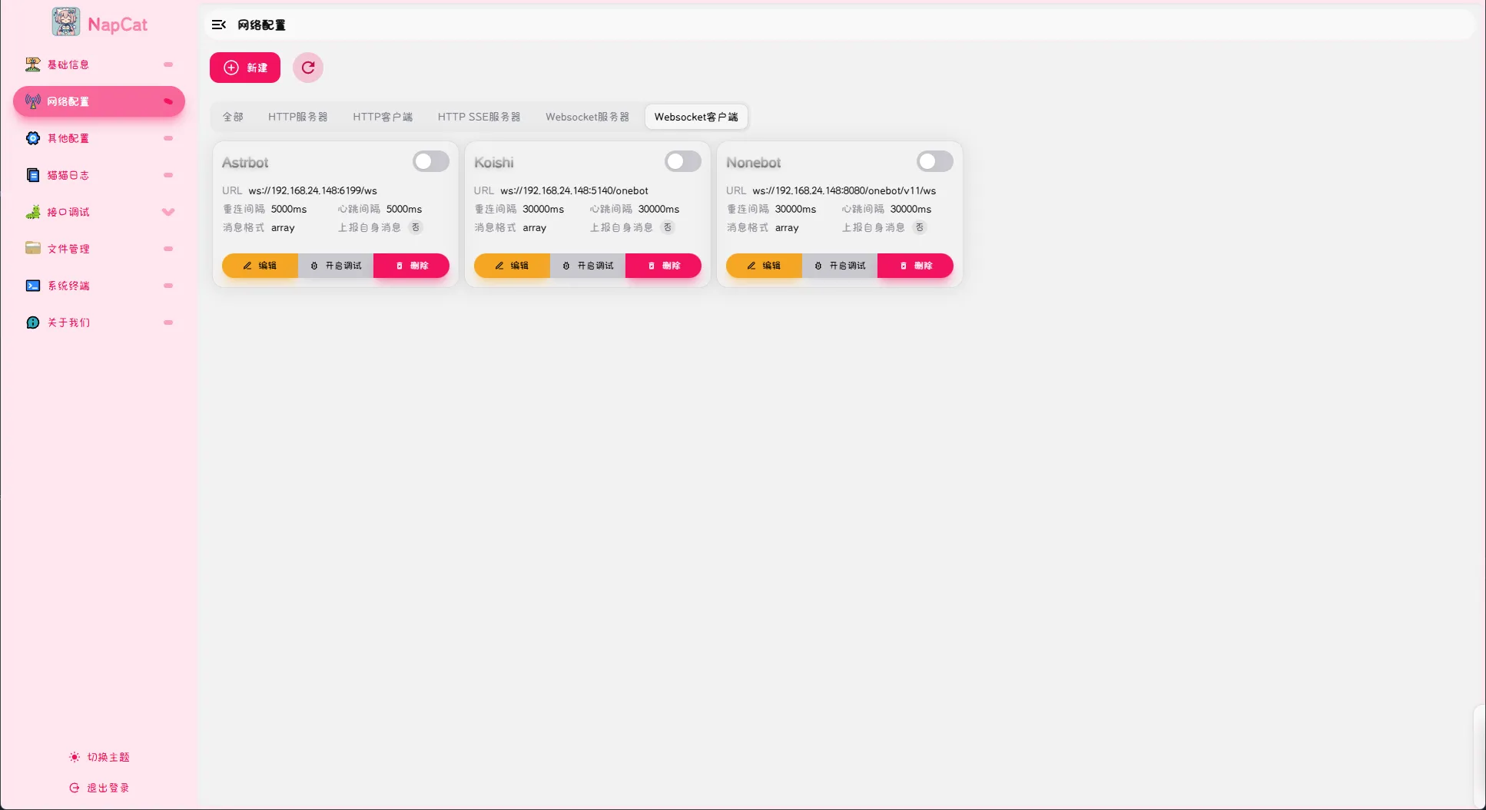
Task: Click the plus icon in 新建 button
Action: pyautogui.click(x=231, y=68)
